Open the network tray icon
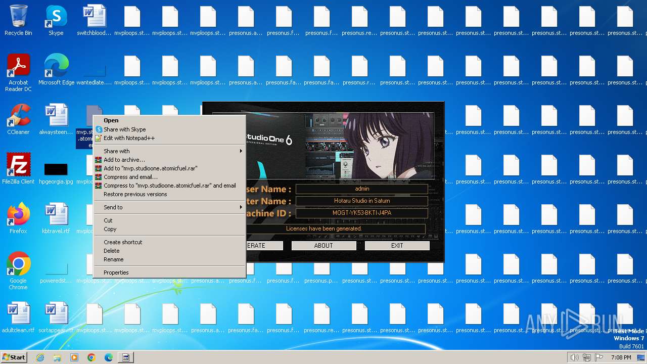 coord(587,357)
